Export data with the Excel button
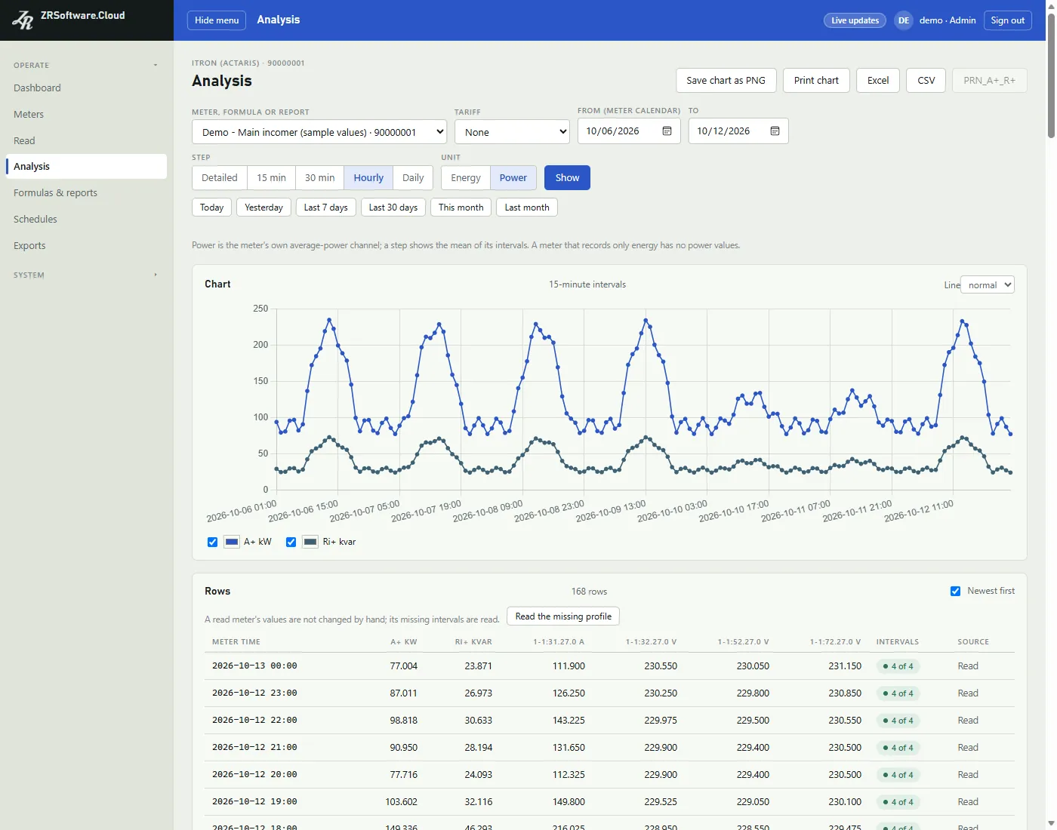 click(878, 81)
